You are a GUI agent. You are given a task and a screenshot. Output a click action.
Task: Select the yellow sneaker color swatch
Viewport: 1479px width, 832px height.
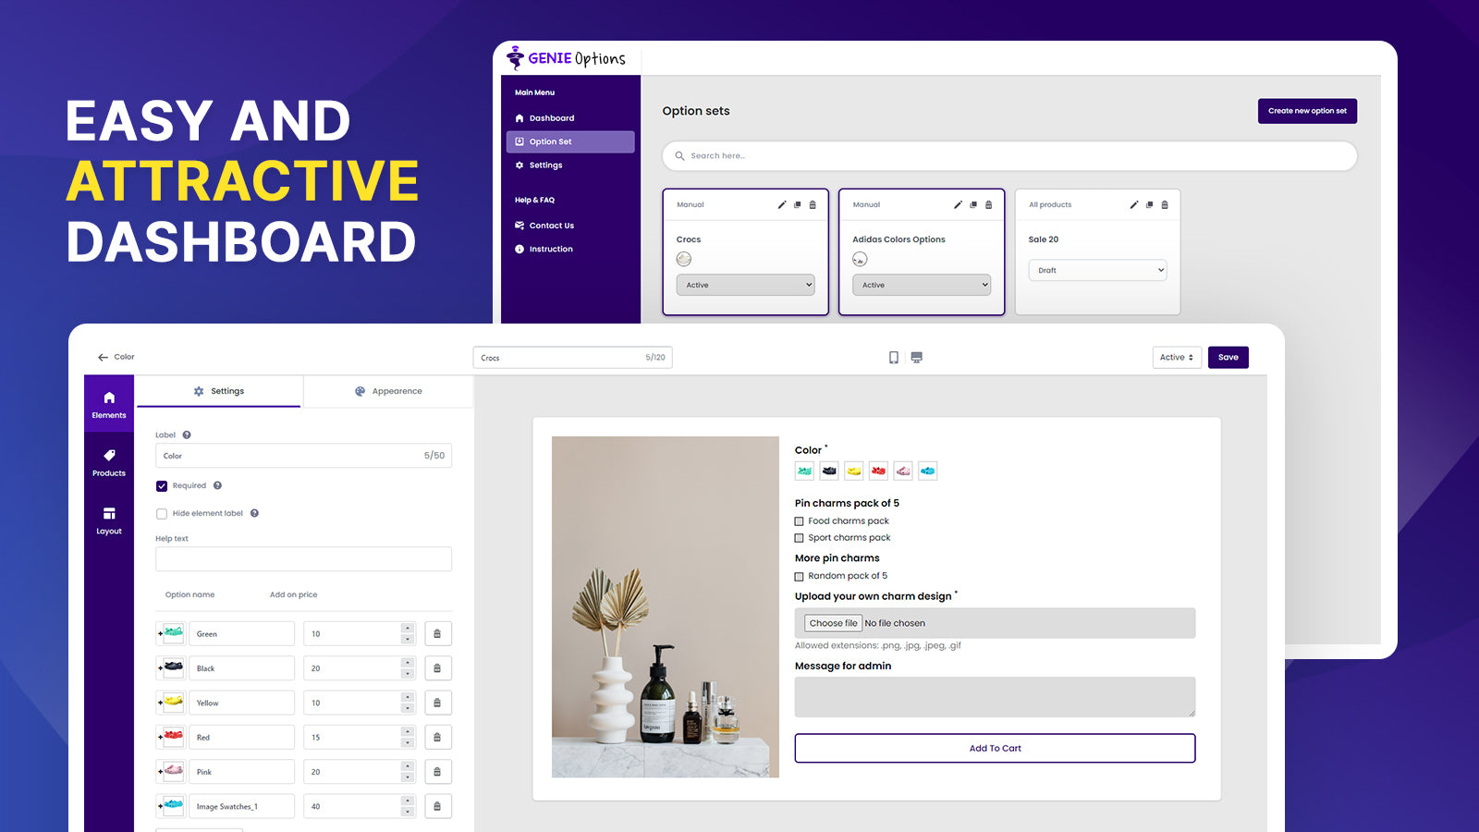coord(853,471)
